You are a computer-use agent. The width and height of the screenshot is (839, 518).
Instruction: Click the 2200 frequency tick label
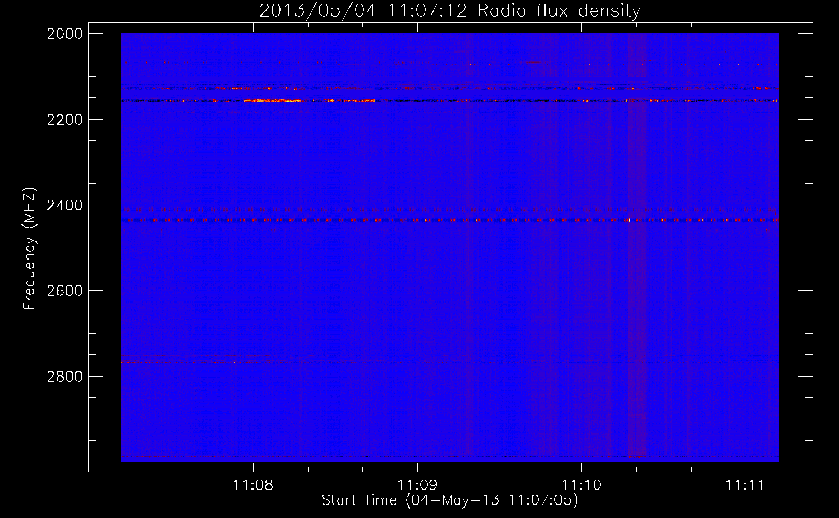coord(65,120)
